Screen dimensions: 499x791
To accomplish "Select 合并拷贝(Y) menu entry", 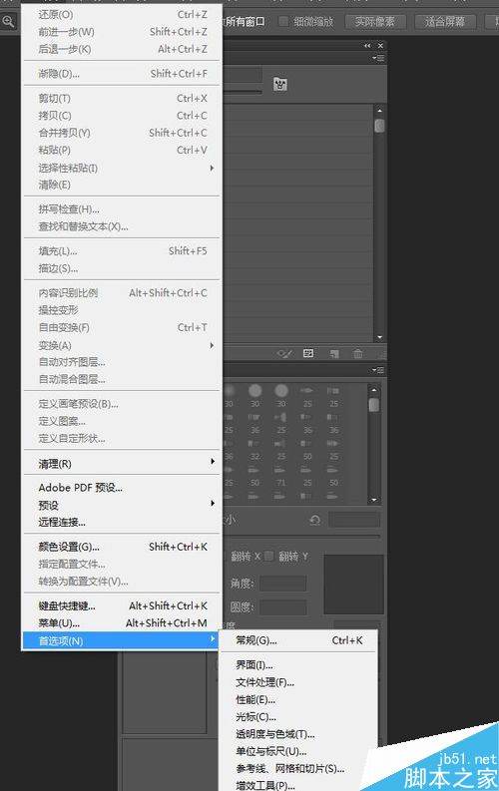I will (x=122, y=133).
